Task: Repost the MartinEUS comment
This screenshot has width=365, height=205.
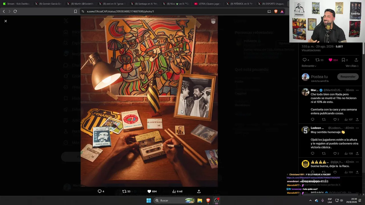Action: click(324, 120)
